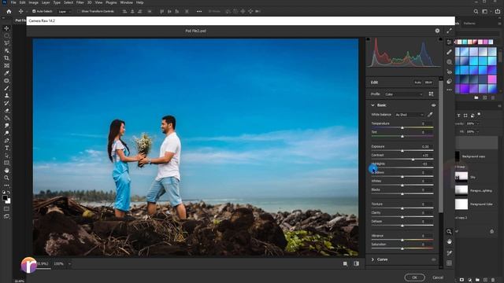Select Camera Raw Edit panel icon

(449, 42)
